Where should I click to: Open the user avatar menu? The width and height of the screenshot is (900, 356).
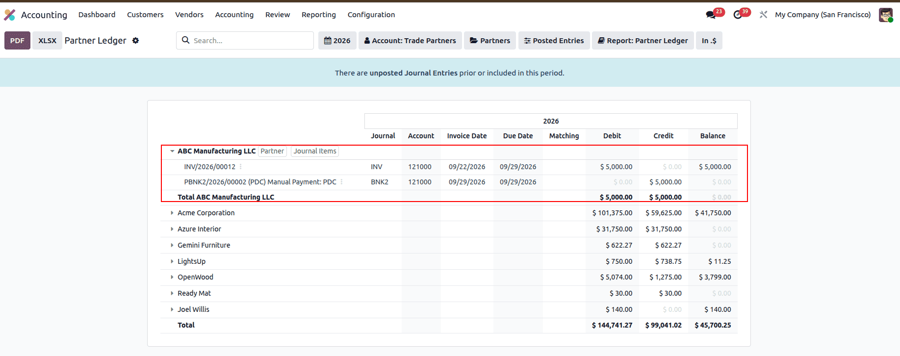click(885, 15)
